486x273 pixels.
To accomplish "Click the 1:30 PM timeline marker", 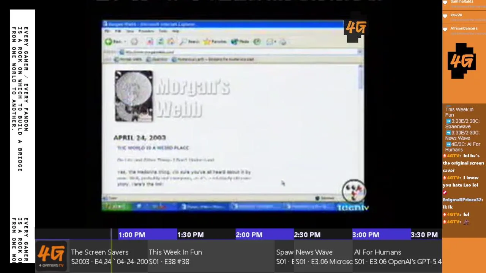I will click(190, 235).
